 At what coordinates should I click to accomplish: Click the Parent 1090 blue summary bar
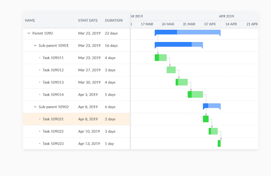point(188,33)
